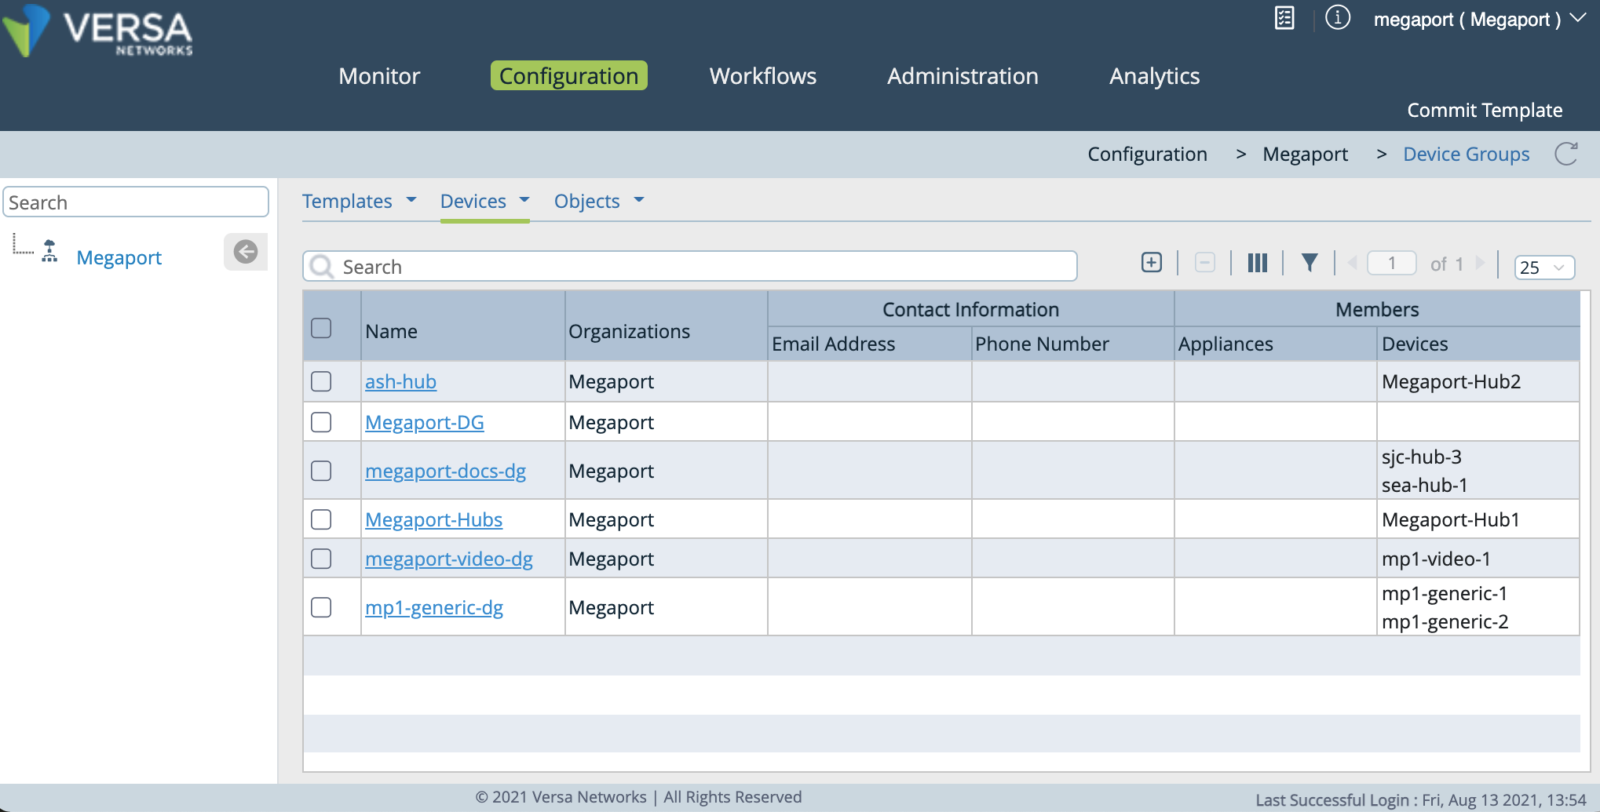Click the remove device group minus icon

(1204, 263)
